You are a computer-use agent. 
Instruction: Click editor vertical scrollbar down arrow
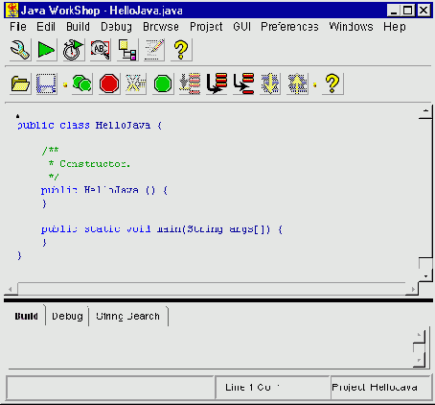click(x=425, y=275)
